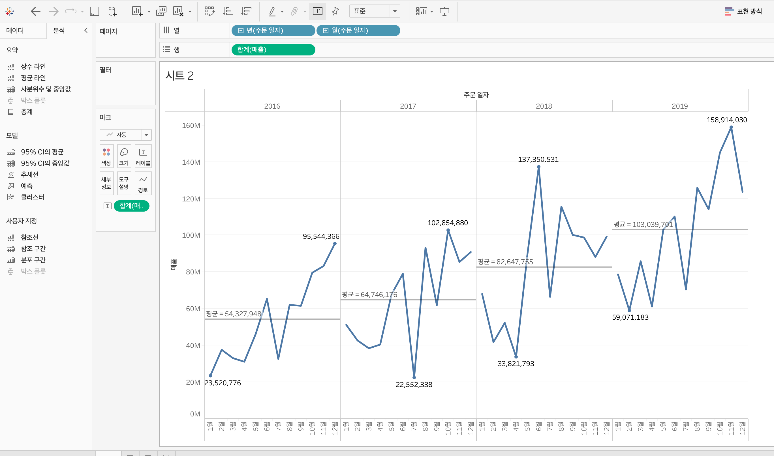This screenshot has width=774, height=456.
Task: Open the 색상 color card
Action: [x=106, y=156]
